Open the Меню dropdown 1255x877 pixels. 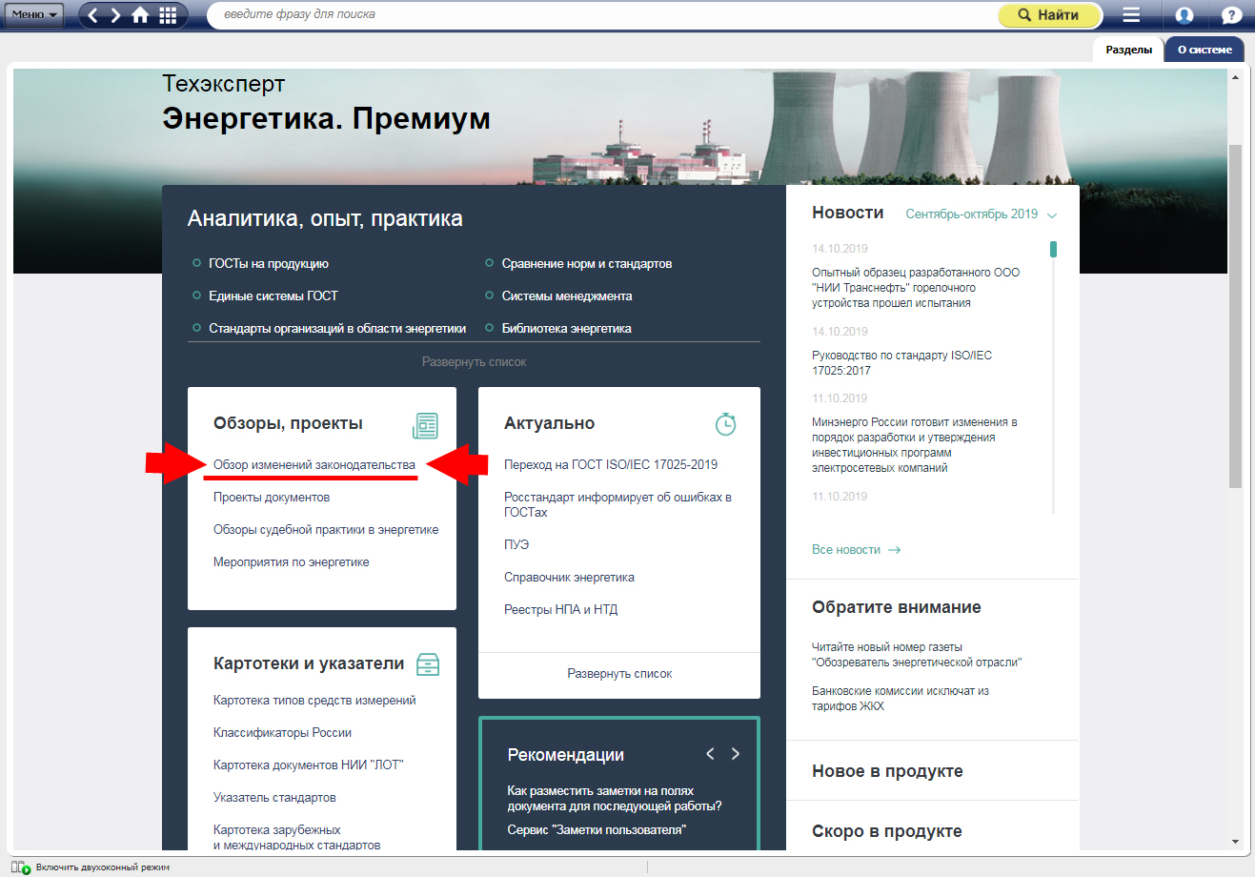[x=34, y=15]
